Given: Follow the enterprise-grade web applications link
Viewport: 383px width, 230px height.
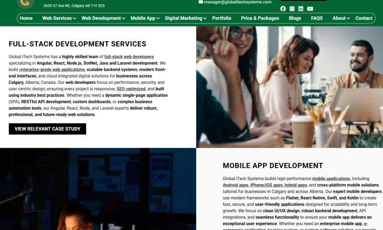Looking at the screenshot, I should (52, 69).
